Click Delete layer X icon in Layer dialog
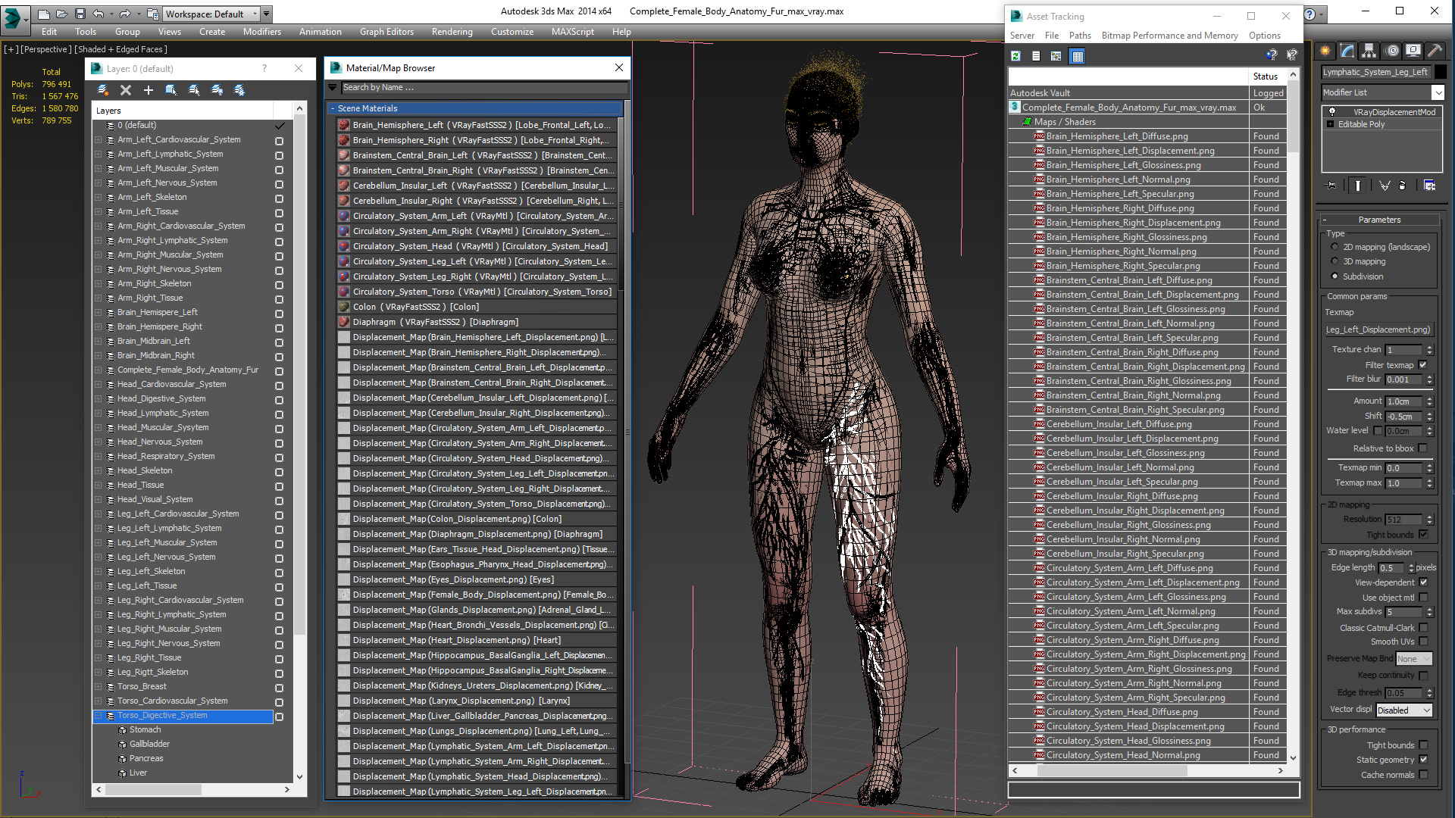This screenshot has height=818, width=1455. point(126,90)
